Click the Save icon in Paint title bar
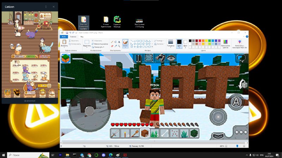 pyautogui.click(x=67, y=33)
